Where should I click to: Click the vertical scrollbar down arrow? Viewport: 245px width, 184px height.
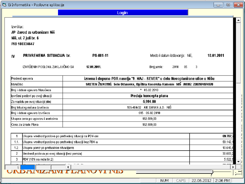click(238, 161)
